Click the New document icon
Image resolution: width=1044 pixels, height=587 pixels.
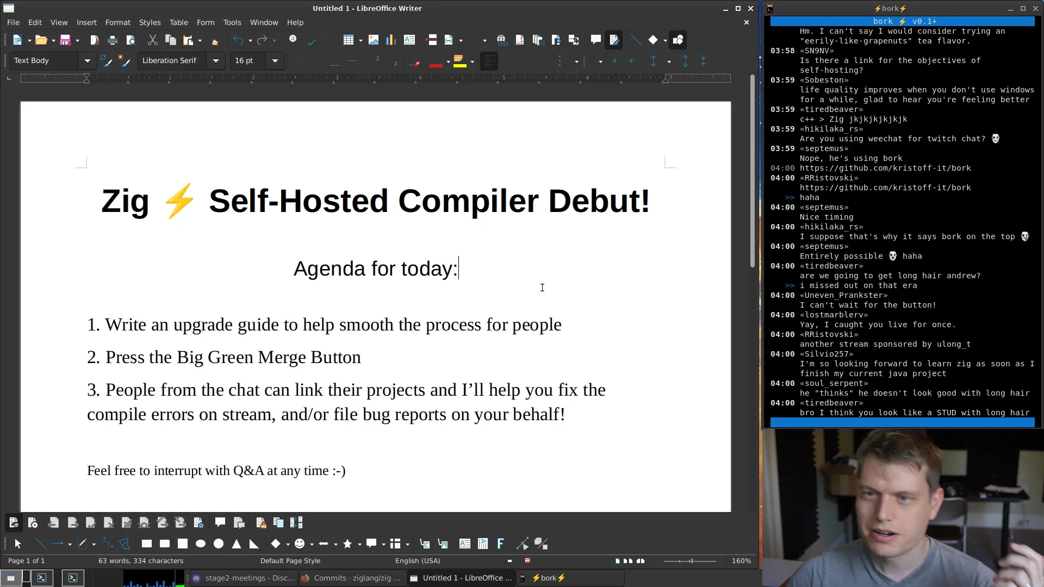click(x=17, y=40)
